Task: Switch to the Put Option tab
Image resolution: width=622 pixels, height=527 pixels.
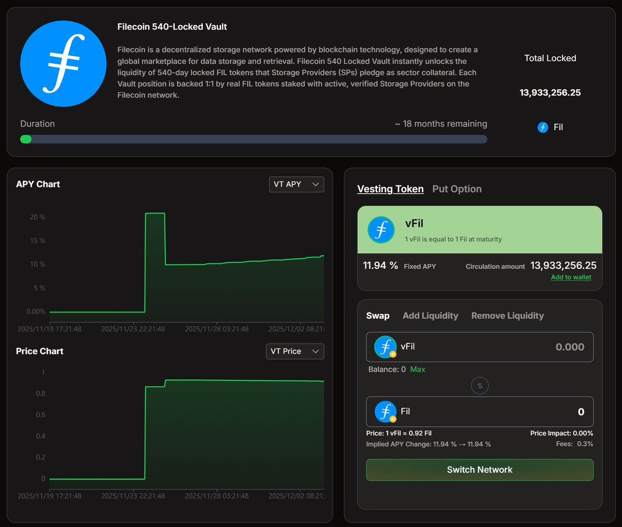Action: coord(457,189)
